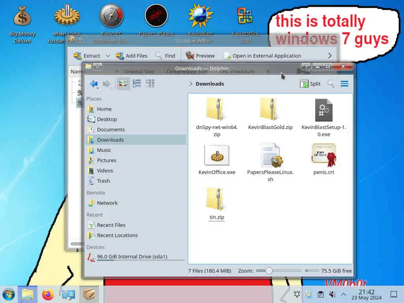Toggle Split view in Dolphin

(x=310, y=84)
